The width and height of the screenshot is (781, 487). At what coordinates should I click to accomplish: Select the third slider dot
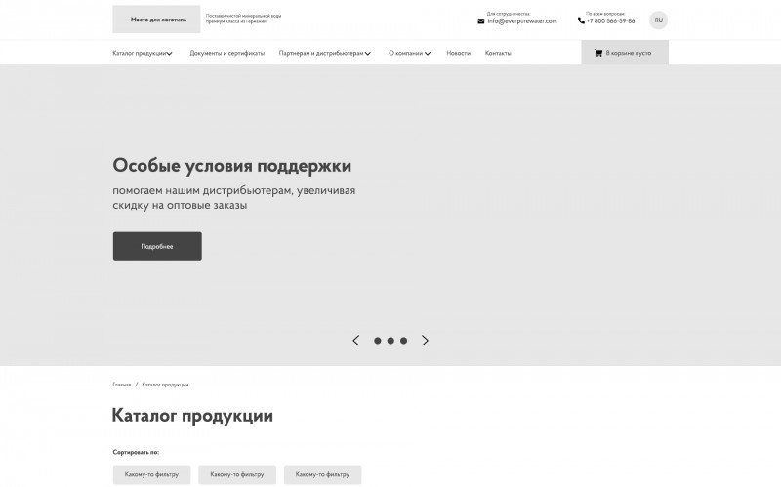click(403, 341)
